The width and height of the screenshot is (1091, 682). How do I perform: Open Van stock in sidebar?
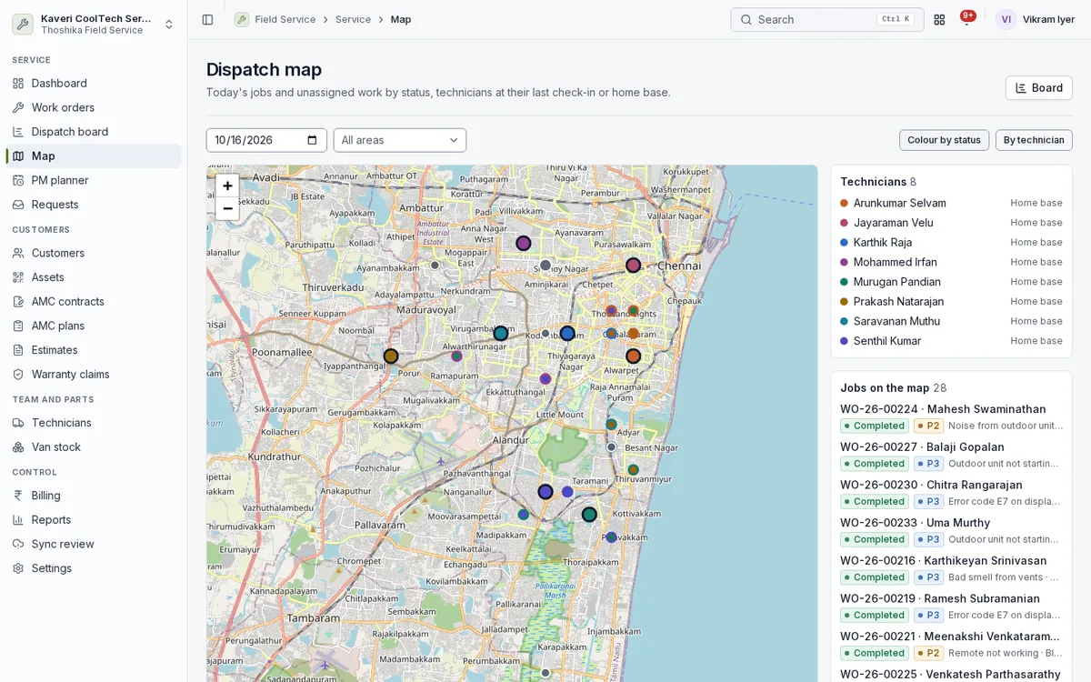[x=94, y=446]
